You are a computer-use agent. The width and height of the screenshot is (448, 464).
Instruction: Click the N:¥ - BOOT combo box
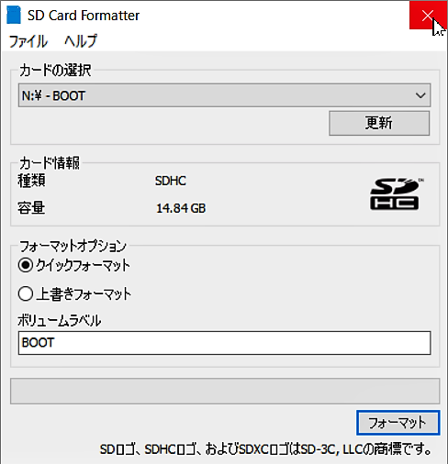coord(224,95)
